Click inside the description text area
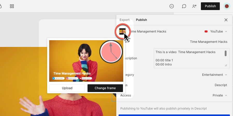This screenshot has height=116, width=233. pyautogui.click(x=192, y=58)
